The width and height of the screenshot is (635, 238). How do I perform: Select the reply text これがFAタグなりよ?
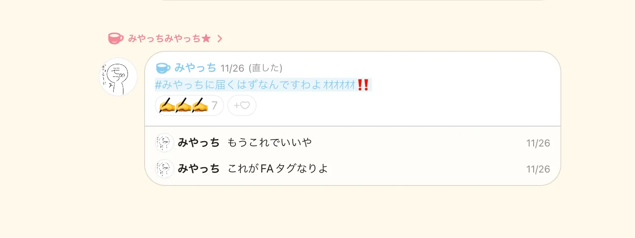(278, 168)
